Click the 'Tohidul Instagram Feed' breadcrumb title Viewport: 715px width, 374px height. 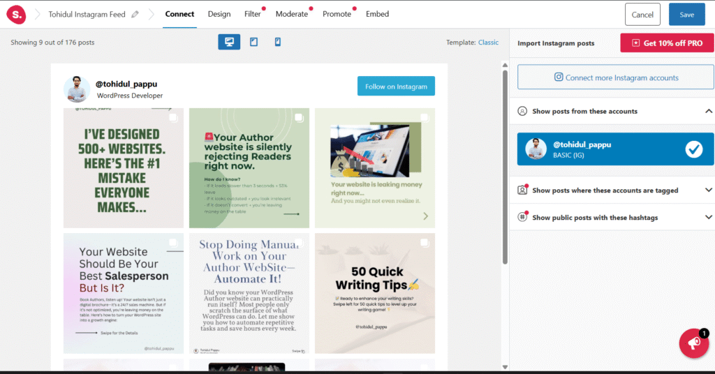coord(87,15)
